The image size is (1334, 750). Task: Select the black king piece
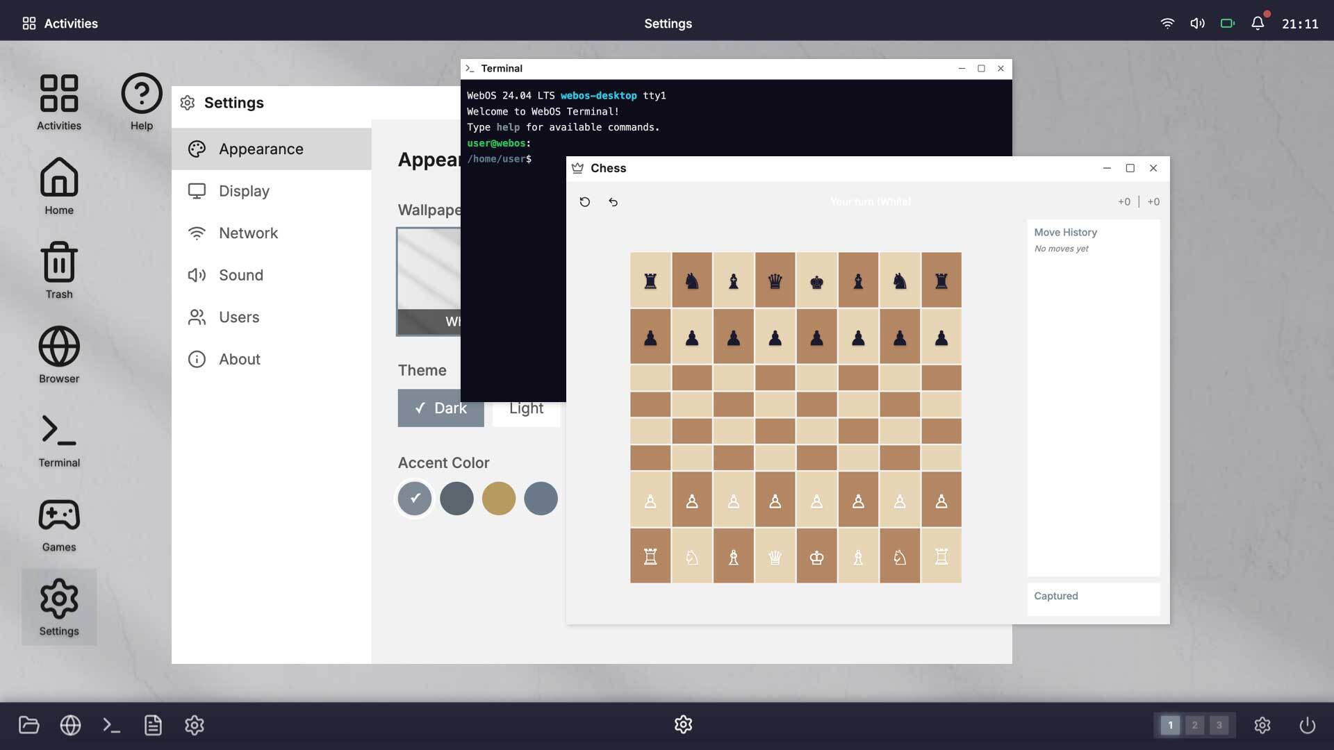pos(816,281)
